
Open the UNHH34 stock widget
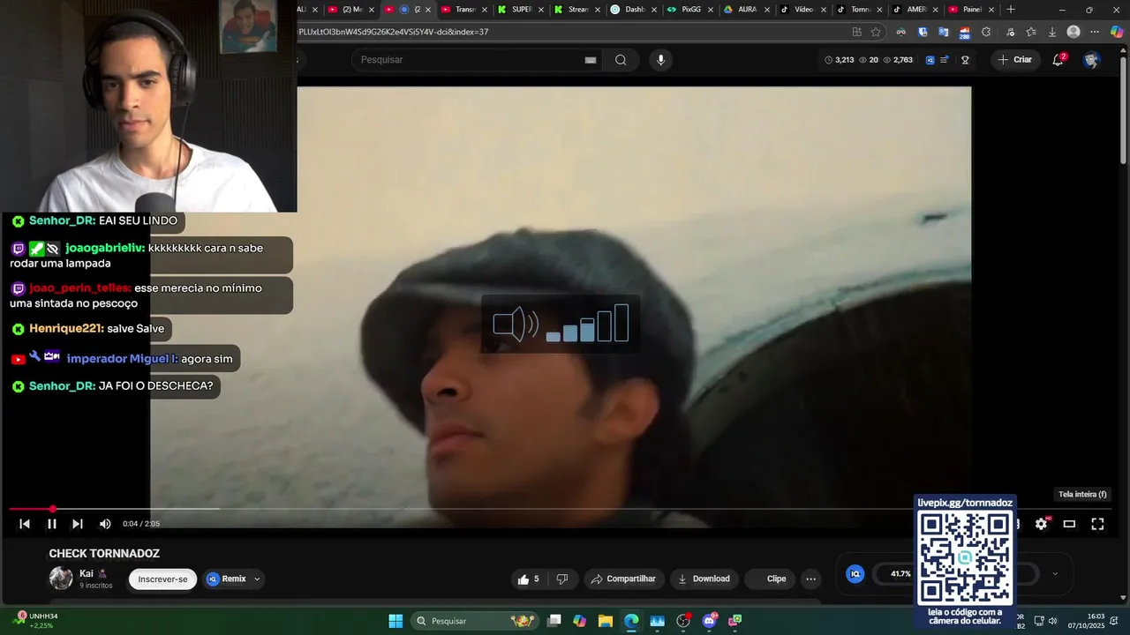tap(36, 621)
